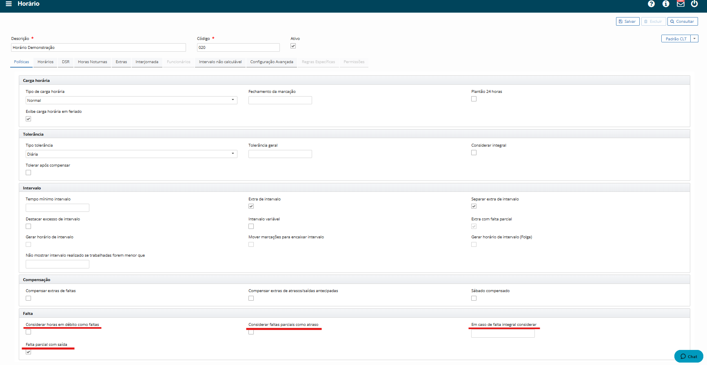Enable Considerar horas em débito como faltas

point(28,332)
